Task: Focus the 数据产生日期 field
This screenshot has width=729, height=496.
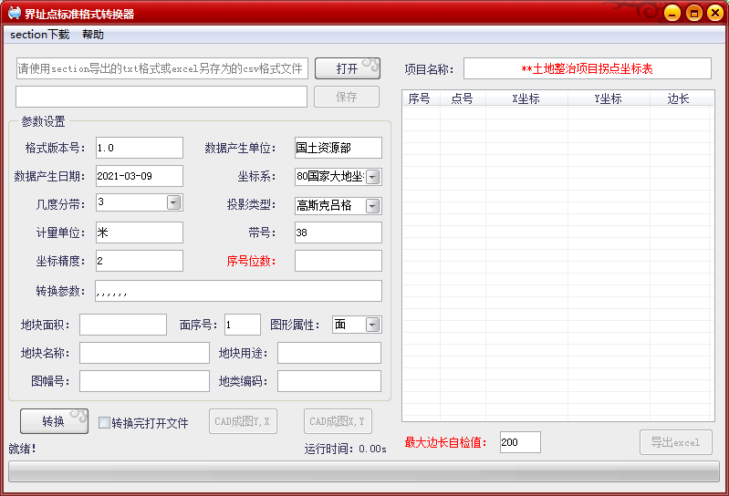Action: coord(140,176)
